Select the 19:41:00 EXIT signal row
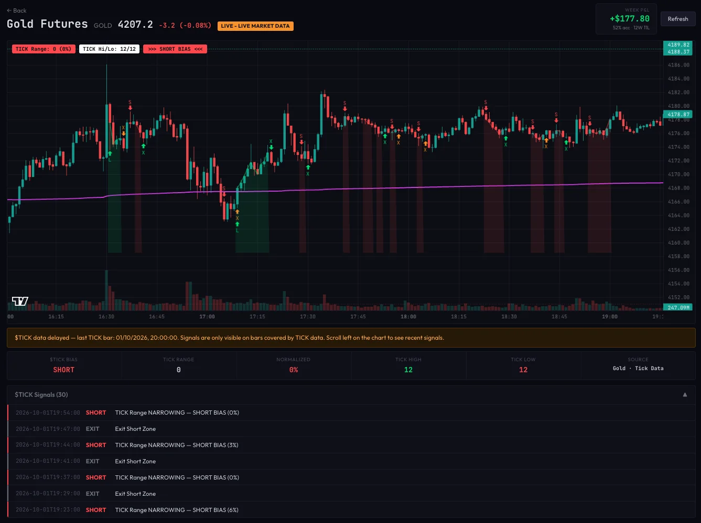 tap(351, 461)
